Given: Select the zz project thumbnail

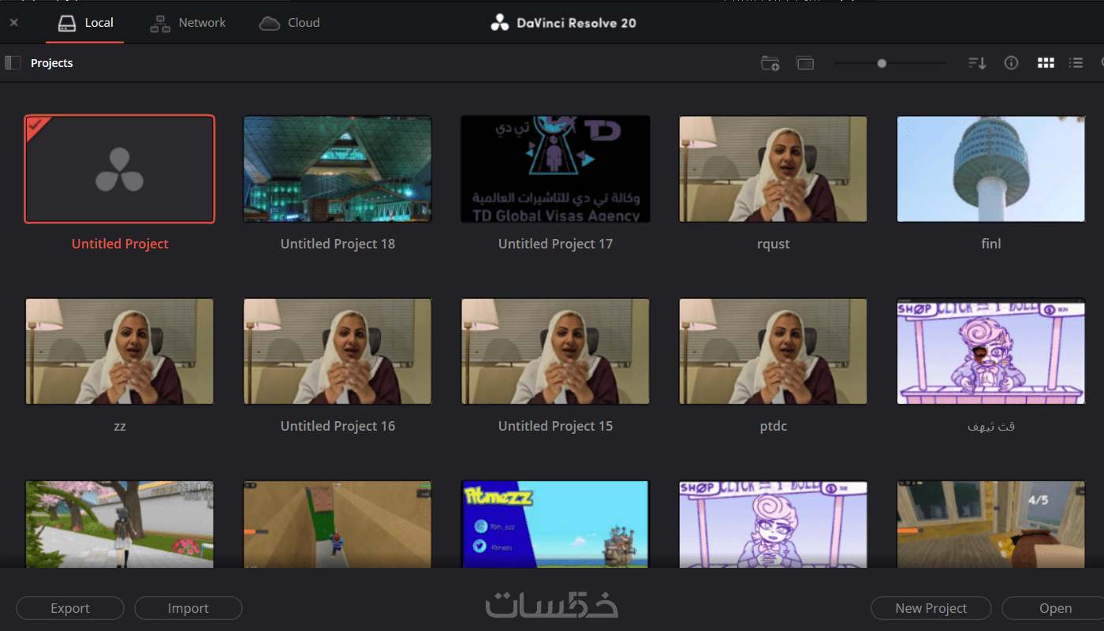Looking at the screenshot, I should (119, 351).
